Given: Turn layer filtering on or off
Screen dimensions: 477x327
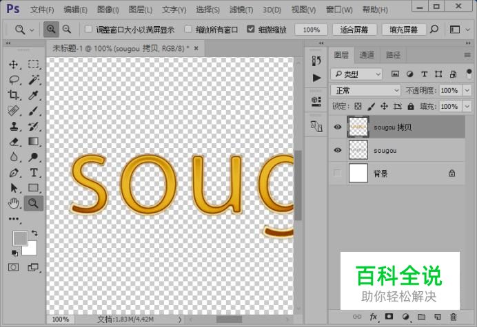Looking at the screenshot, I should [469, 74].
